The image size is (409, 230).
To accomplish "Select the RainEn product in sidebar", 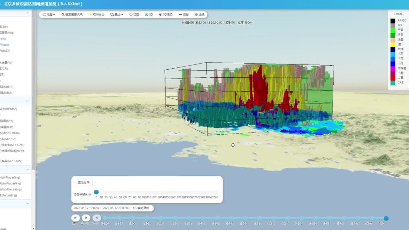I will [x=5, y=51].
